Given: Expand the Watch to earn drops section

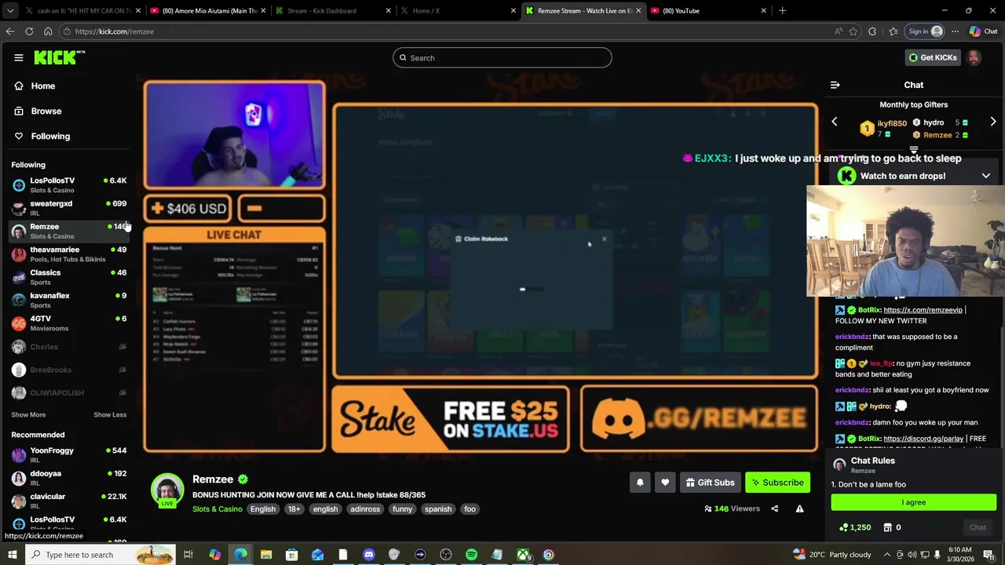Looking at the screenshot, I should [986, 176].
